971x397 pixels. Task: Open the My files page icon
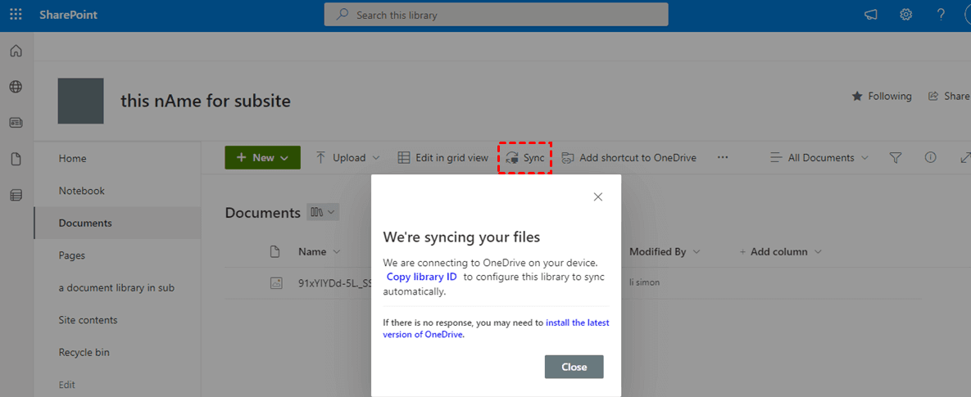pyautogui.click(x=16, y=159)
